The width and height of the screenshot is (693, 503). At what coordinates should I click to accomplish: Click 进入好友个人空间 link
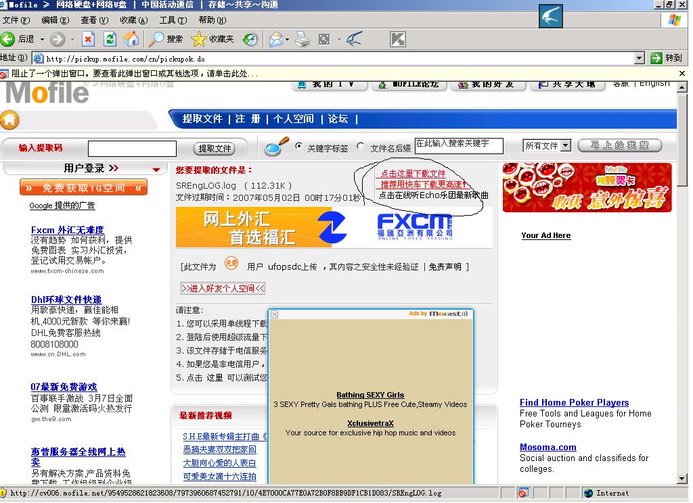click(x=223, y=289)
